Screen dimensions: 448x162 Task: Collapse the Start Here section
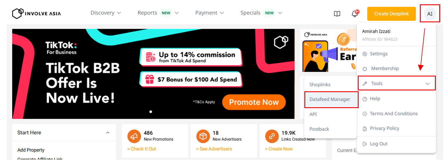tap(108, 133)
